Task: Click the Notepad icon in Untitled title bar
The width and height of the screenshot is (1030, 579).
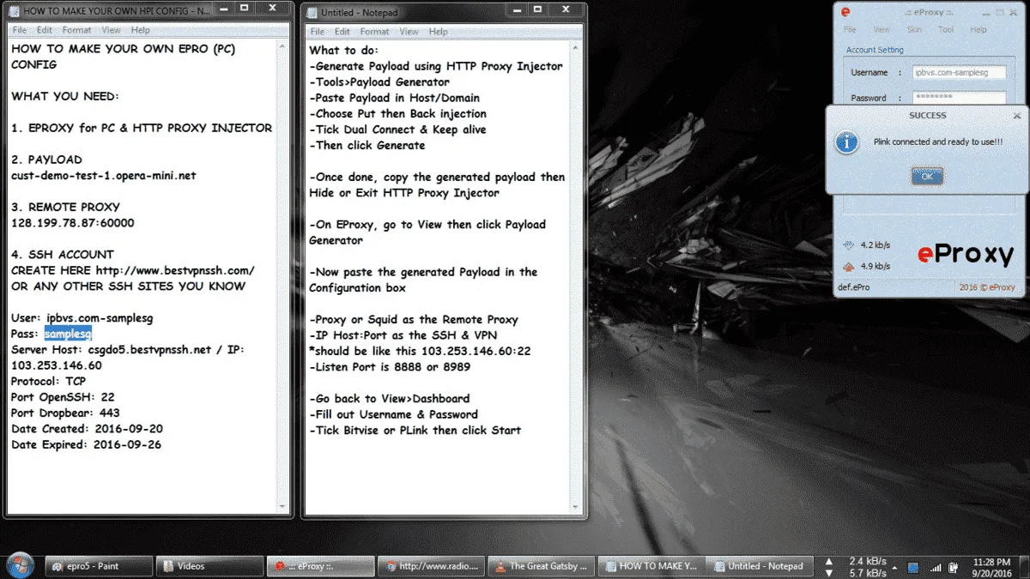Action: (x=312, y=13)
